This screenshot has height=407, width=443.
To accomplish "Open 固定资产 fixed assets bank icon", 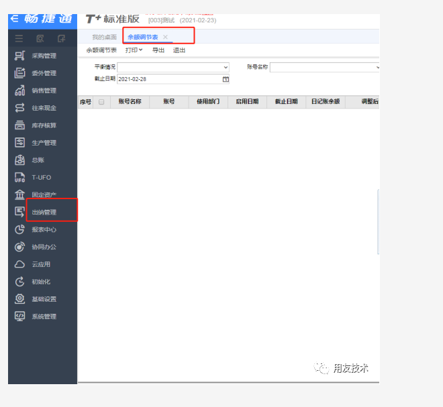I will [x=19, y=194].
